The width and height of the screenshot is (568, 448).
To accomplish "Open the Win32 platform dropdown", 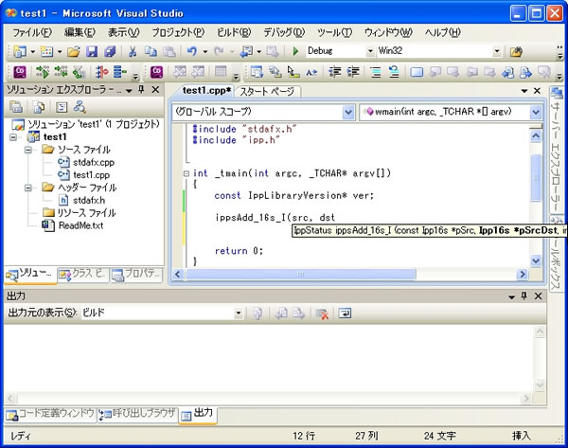I will (x=497, y=51).
